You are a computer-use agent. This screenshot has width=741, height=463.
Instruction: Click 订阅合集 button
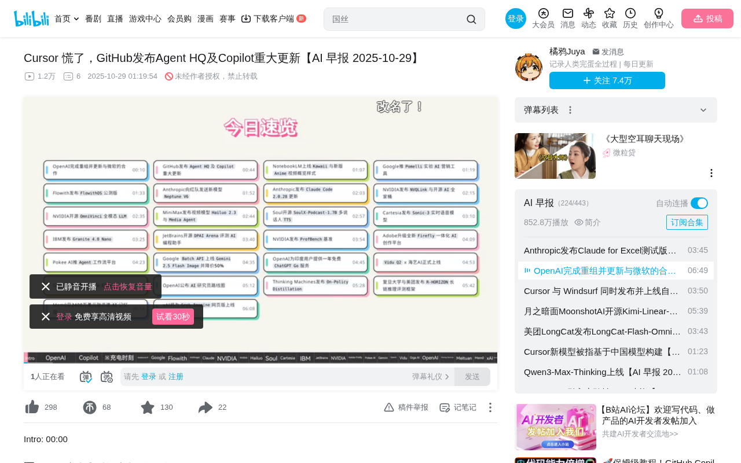point(687,222)
